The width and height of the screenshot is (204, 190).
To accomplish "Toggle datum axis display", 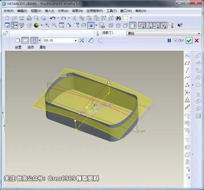I will pos(149,25).
